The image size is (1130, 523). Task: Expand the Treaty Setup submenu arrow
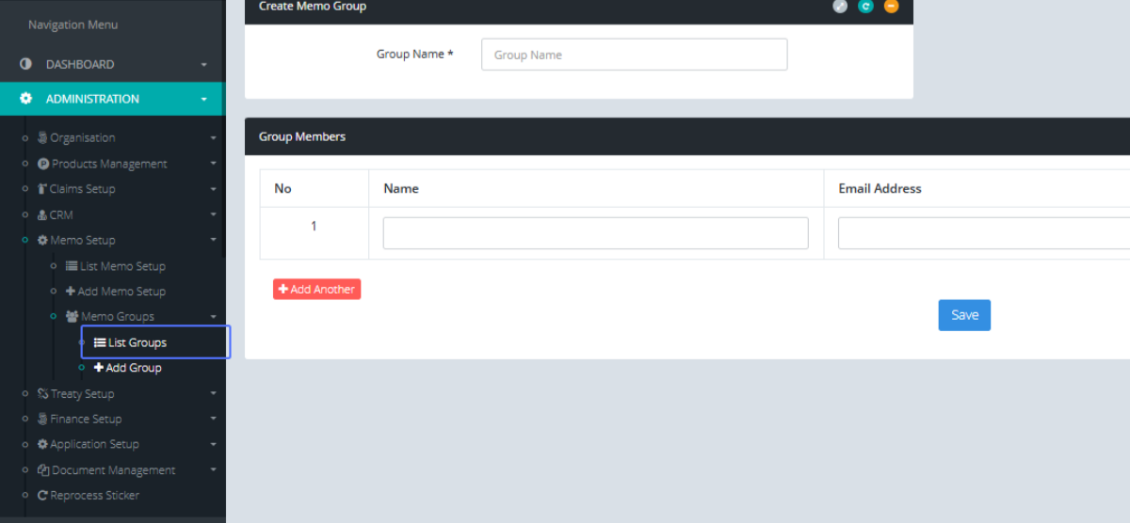pyautogui.click(x=213, y=394)
